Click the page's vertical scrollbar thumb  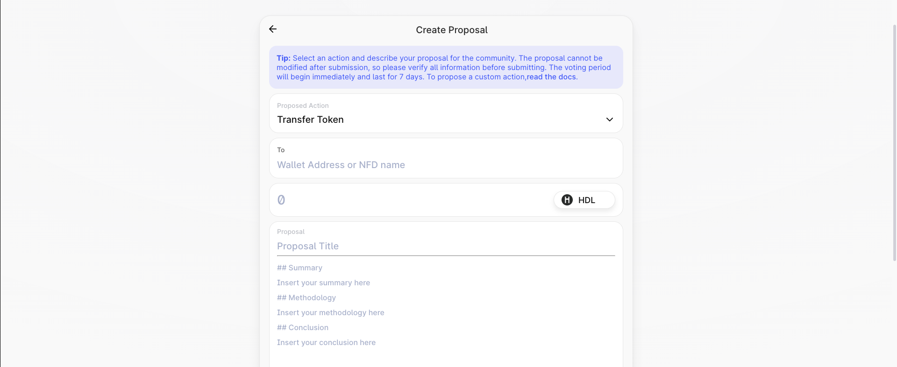894,140
